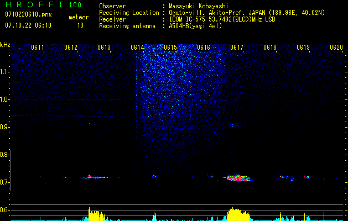Click the Observer field label
348x221 pixels.
[x=112, y=6]
